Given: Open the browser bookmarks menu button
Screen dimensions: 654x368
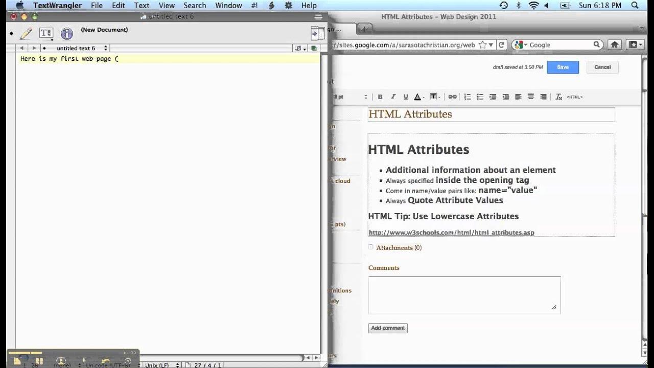Looking at the screenshot, I should [x=636, y=44].
